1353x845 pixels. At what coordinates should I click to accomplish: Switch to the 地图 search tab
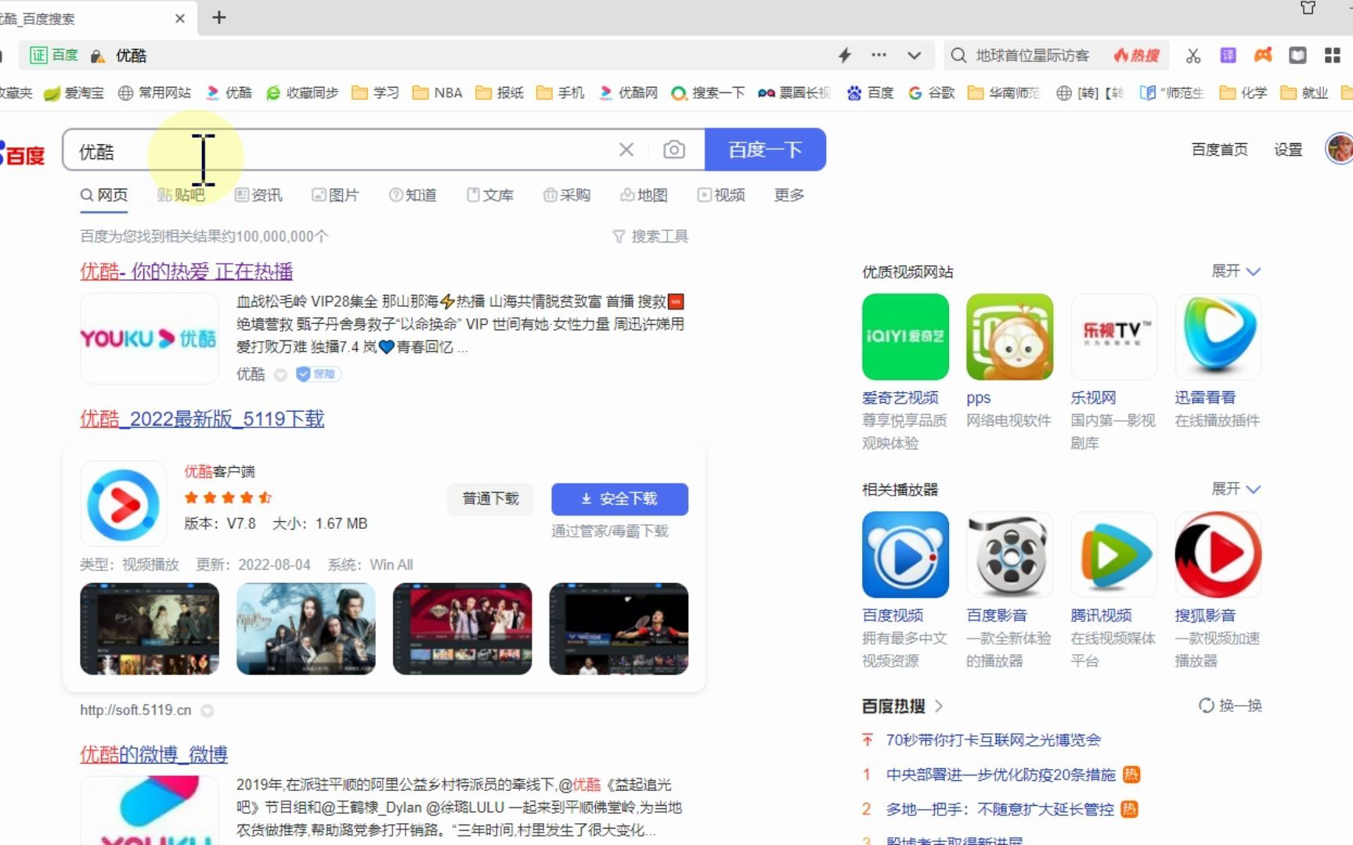pos(644,195)
